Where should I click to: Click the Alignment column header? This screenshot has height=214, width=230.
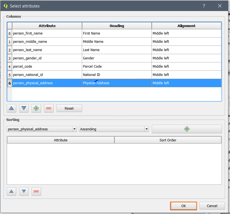(186, 26)
